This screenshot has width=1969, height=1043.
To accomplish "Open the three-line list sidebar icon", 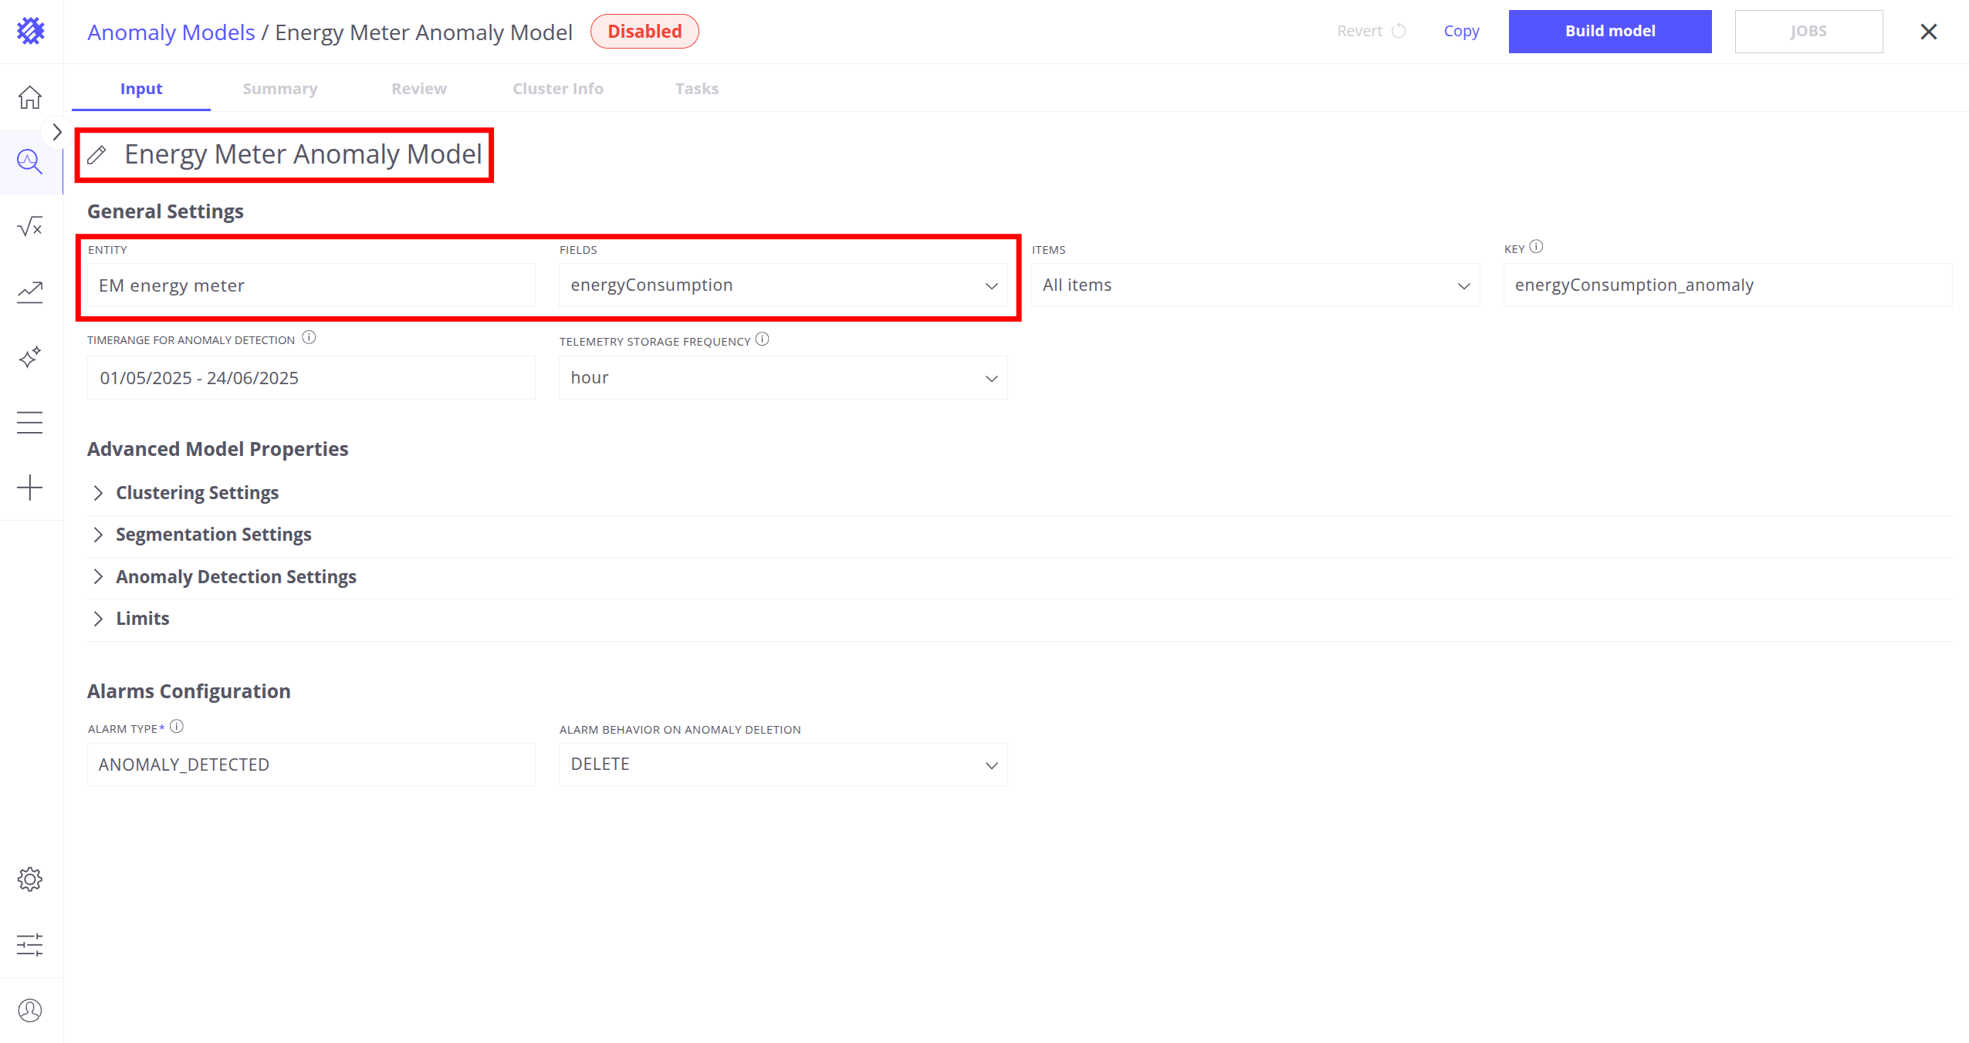I will (x=30, y=422).
